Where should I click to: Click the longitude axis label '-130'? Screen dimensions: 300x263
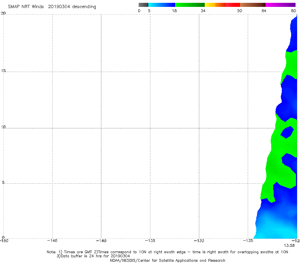point(199,241)
